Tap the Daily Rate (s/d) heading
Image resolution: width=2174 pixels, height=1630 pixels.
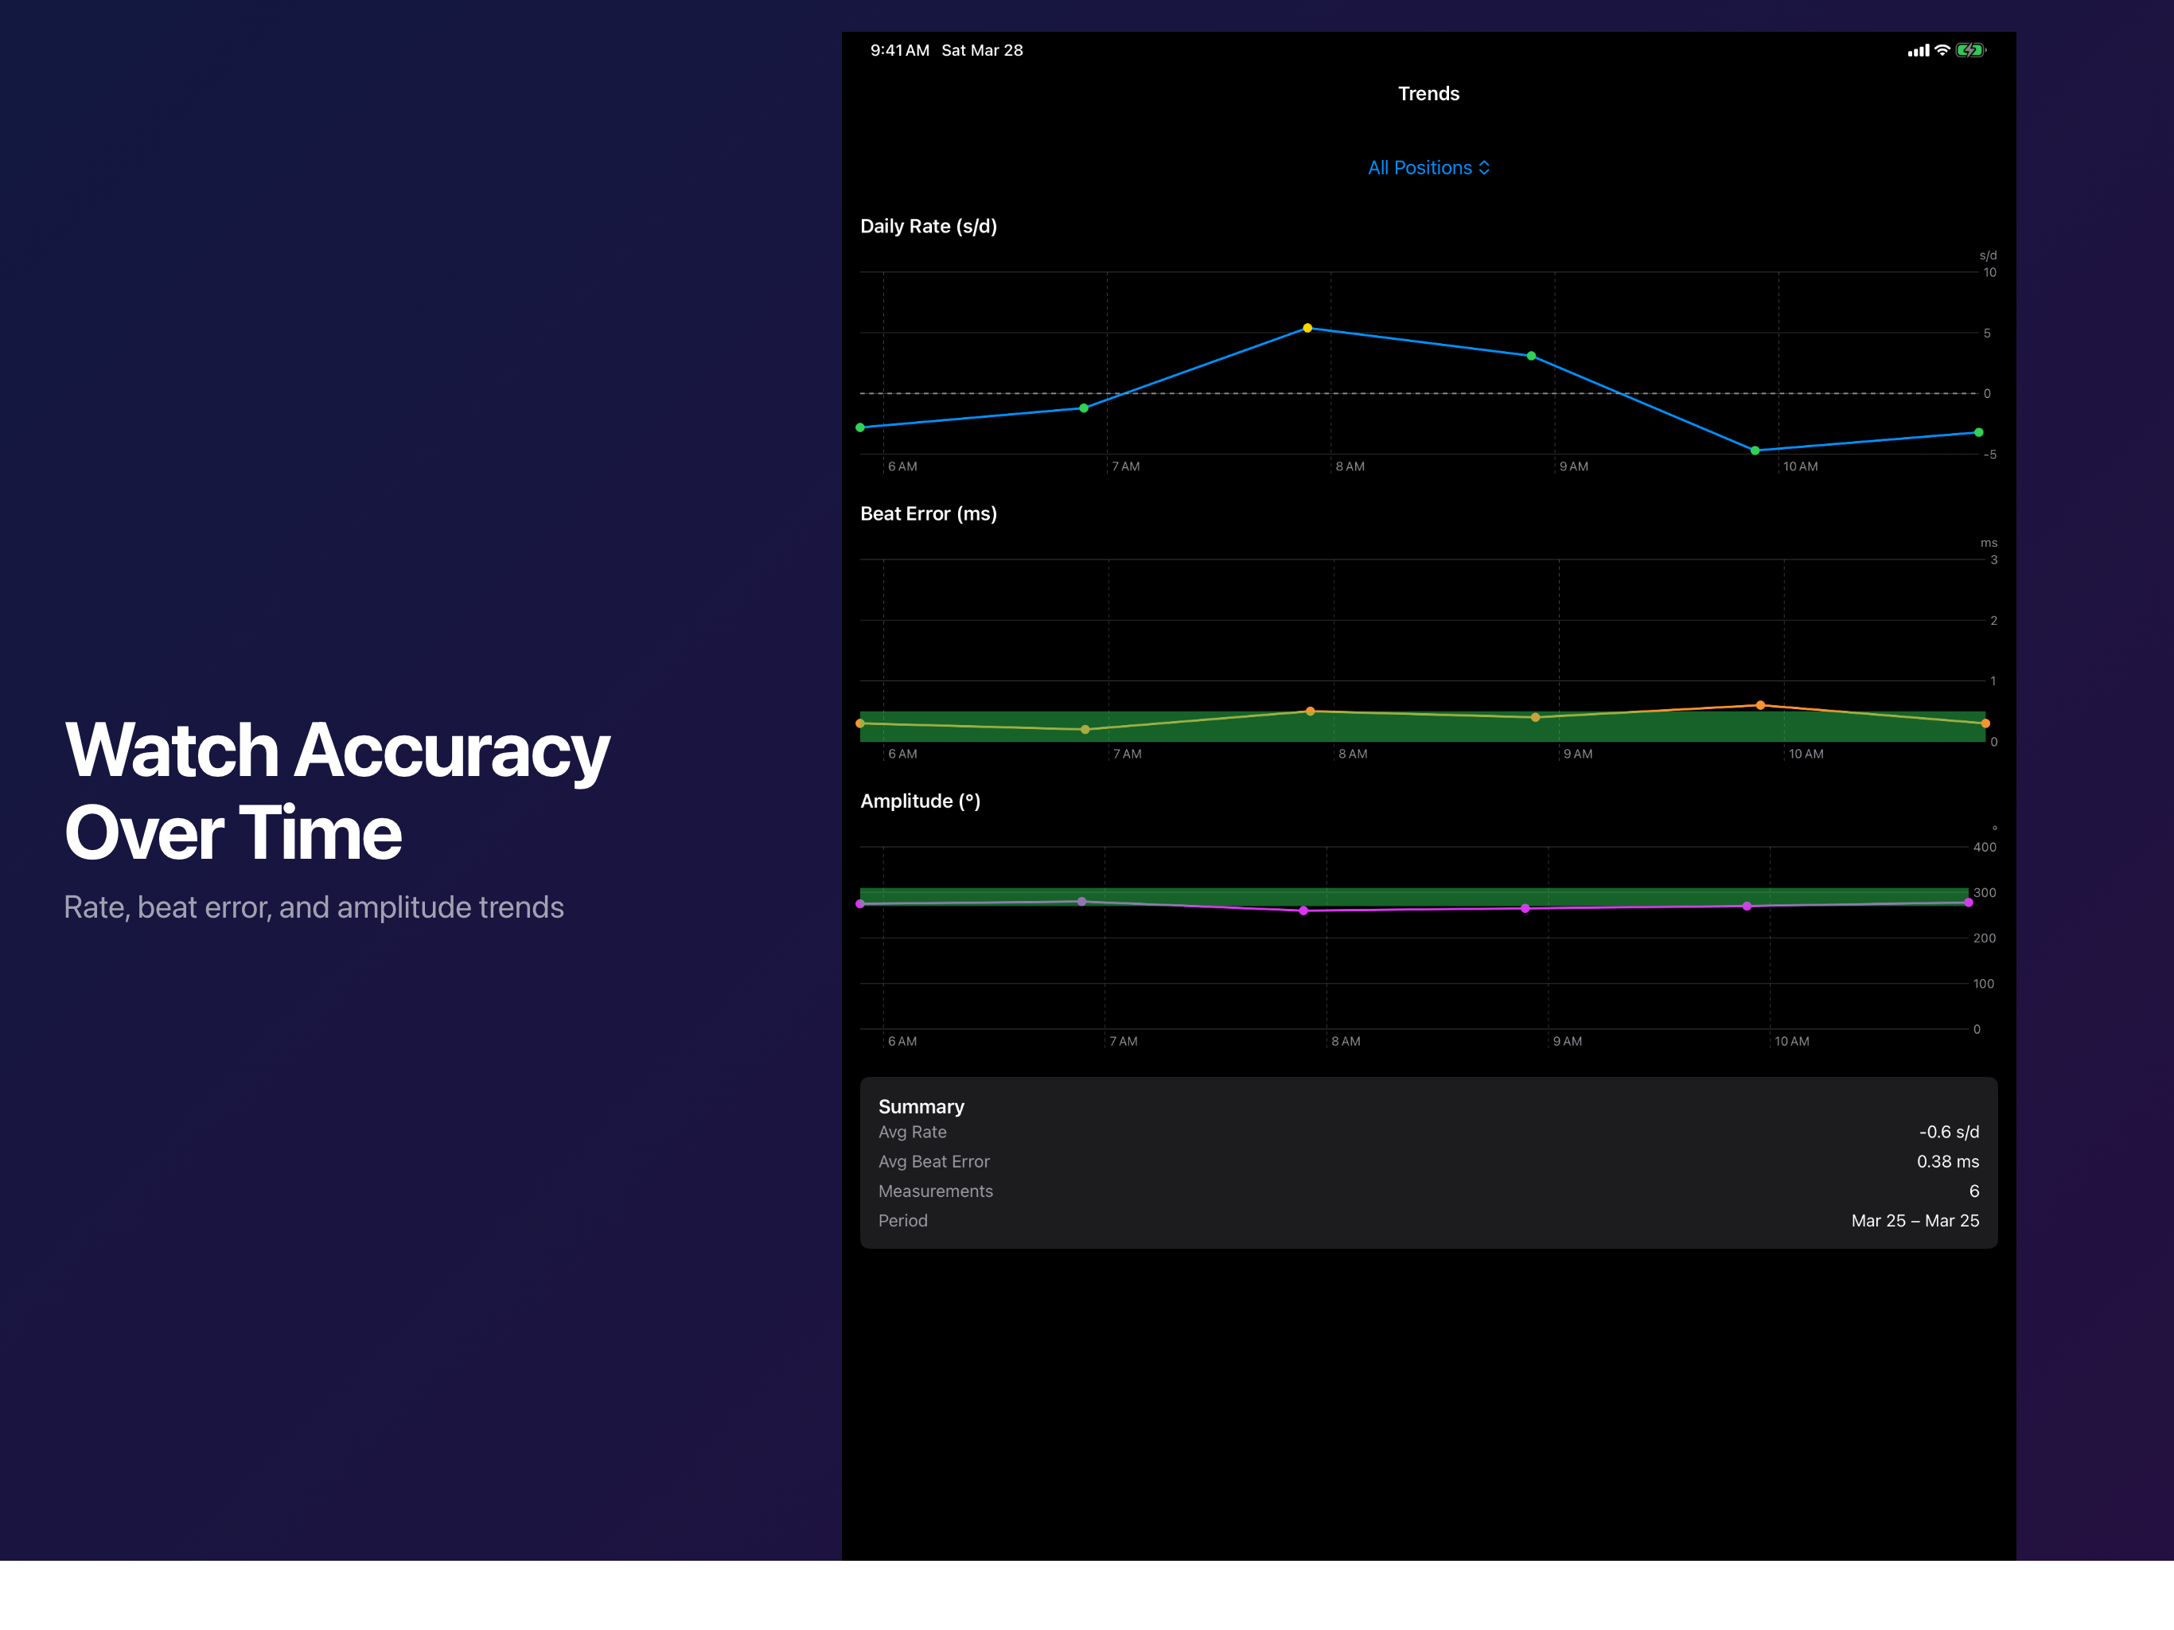[x=929, y=226]
